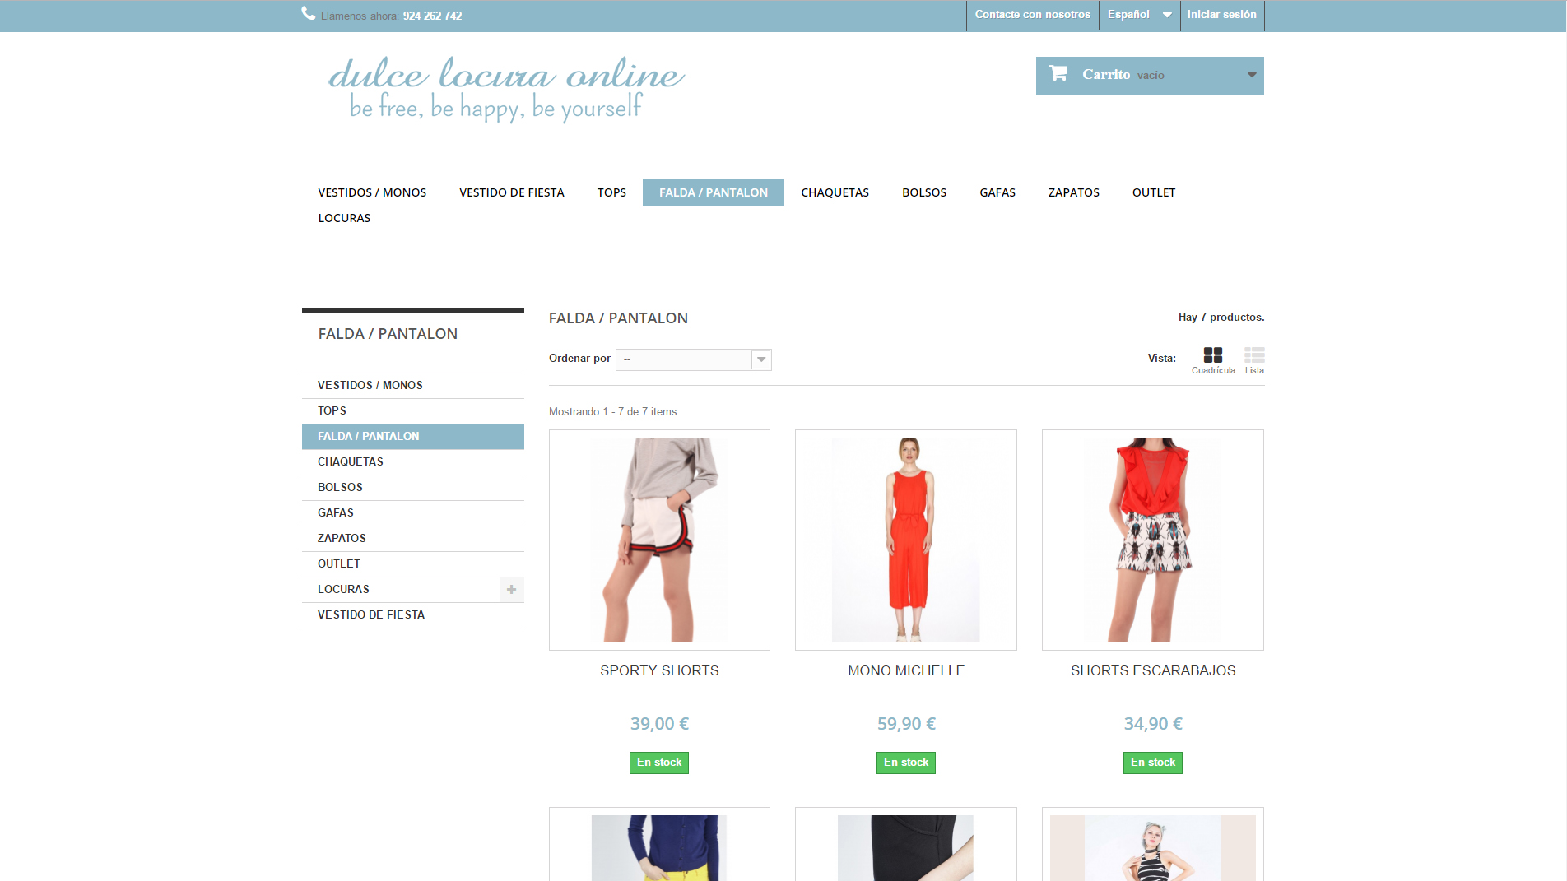
Task: Click SHORTS ESCARABAJOS product title
Action: [1152, 670]
